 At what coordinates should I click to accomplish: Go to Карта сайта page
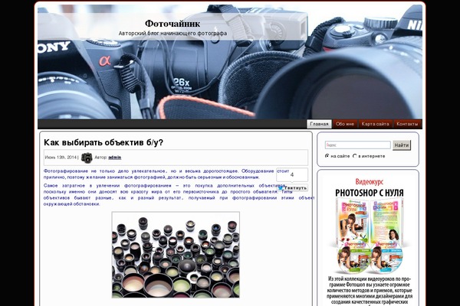[375, 124]
